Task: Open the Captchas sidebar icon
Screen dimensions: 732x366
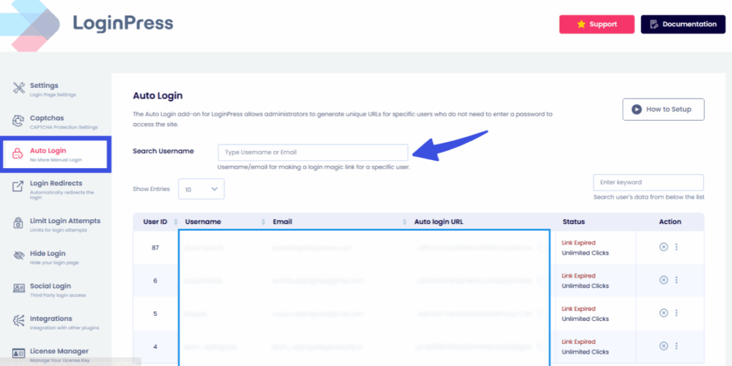Action: pyautogui.click(x=19, y=121)
